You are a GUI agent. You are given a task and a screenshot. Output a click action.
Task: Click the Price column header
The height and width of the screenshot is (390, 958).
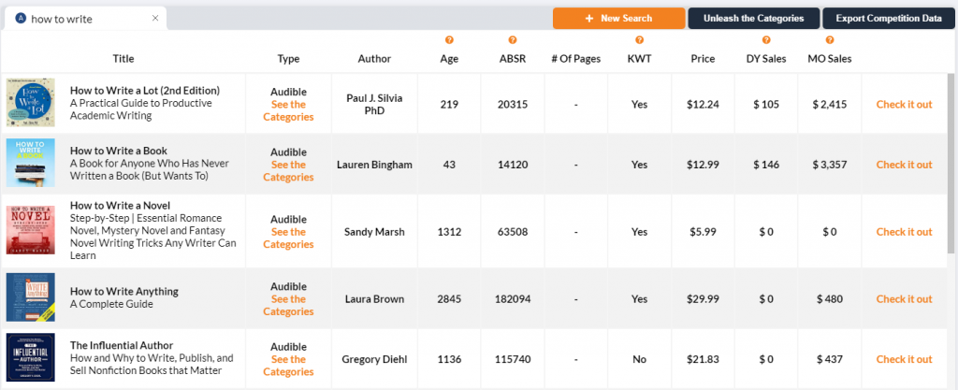coord(703,59)
